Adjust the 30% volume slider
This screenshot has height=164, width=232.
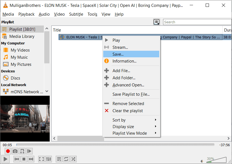point(216,160)
